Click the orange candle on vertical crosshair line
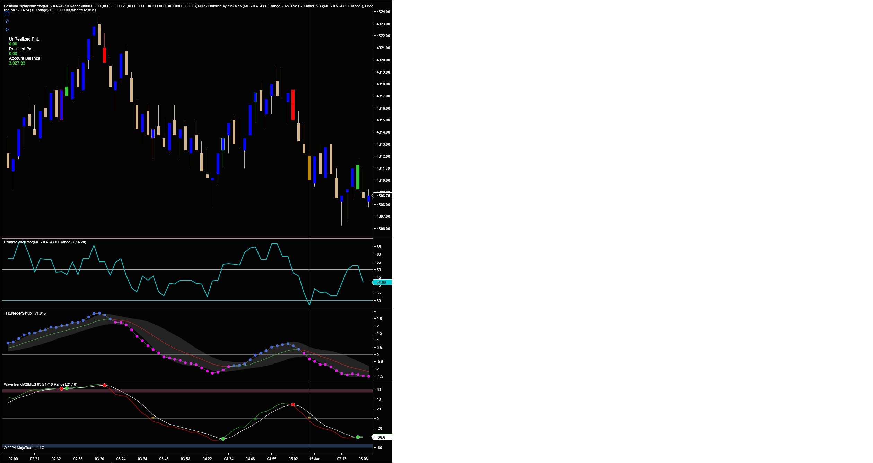 click(x=309, y=168)
